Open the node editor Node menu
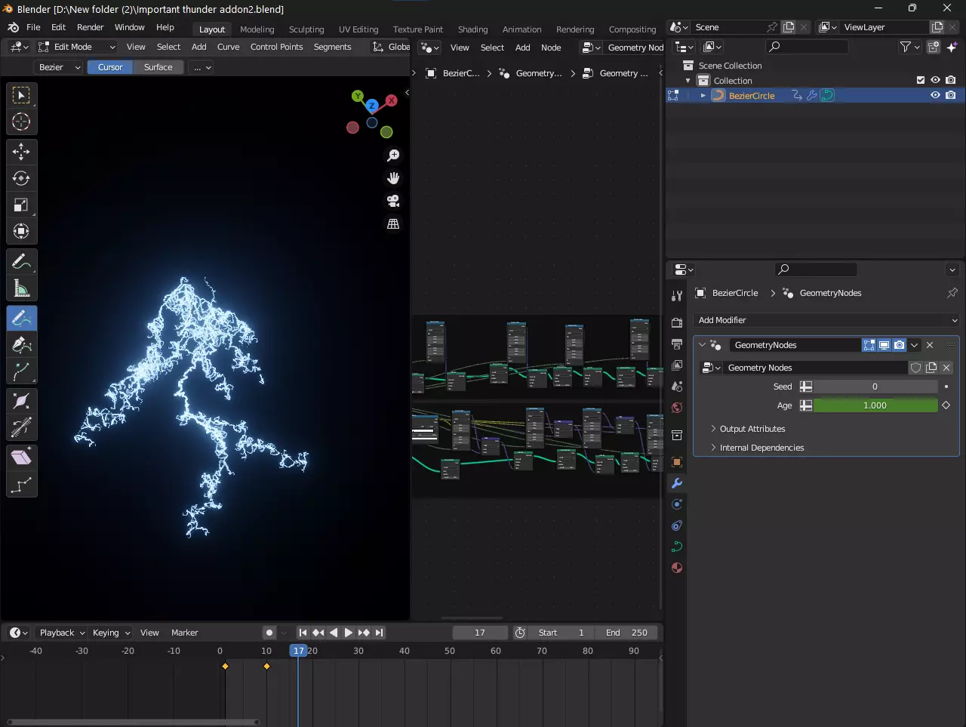The width and height of the screenshot is (966, 727). [551, 48]
